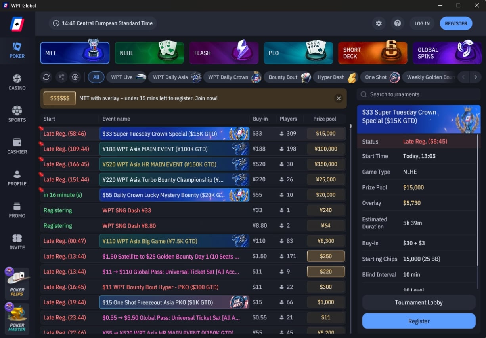
Task: Open the Casino section in sidebar
Action: click(x=17, y=82)
